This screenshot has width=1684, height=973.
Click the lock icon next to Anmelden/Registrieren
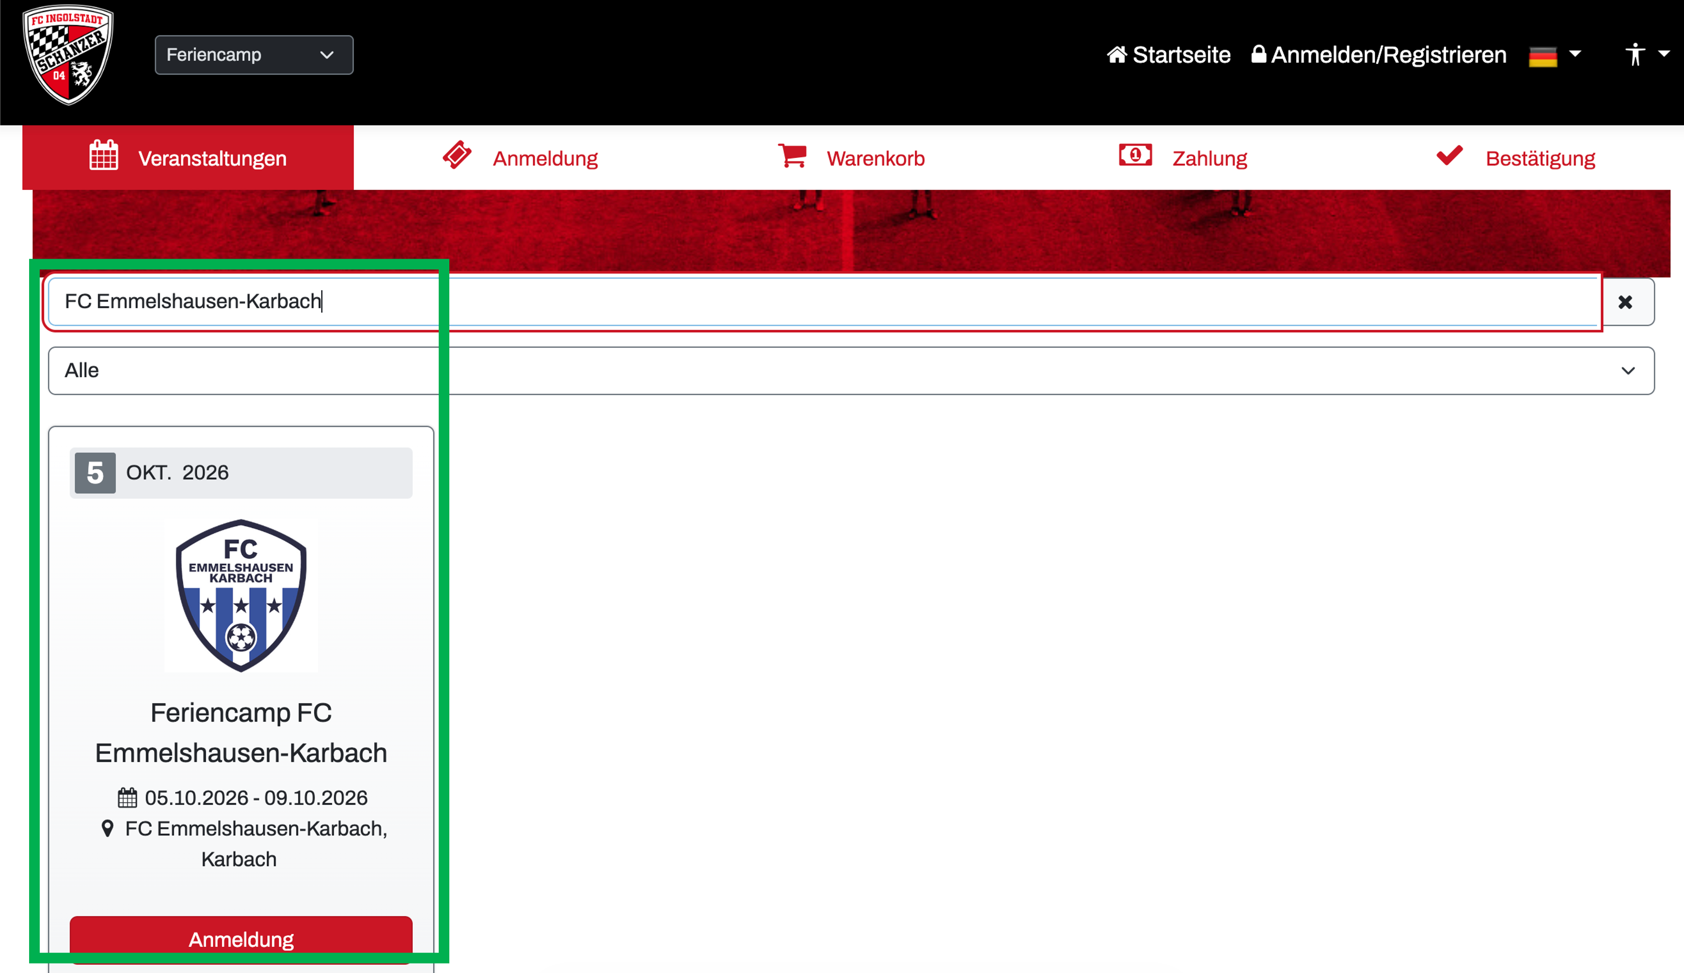[x=1258, y=54]
